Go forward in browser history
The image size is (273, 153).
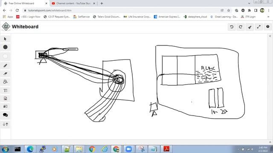(x=11, y=10)
